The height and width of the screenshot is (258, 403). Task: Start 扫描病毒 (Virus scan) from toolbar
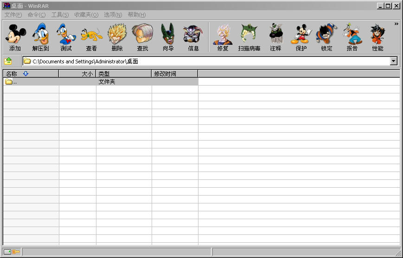click(249, 37)
